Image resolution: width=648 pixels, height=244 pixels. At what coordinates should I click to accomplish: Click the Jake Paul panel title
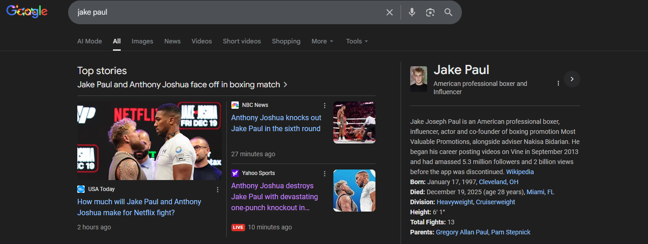(x=461, y=70)
